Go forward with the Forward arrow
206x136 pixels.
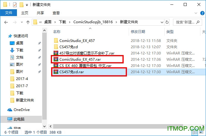pyautogui.click(x=15, y=22)
